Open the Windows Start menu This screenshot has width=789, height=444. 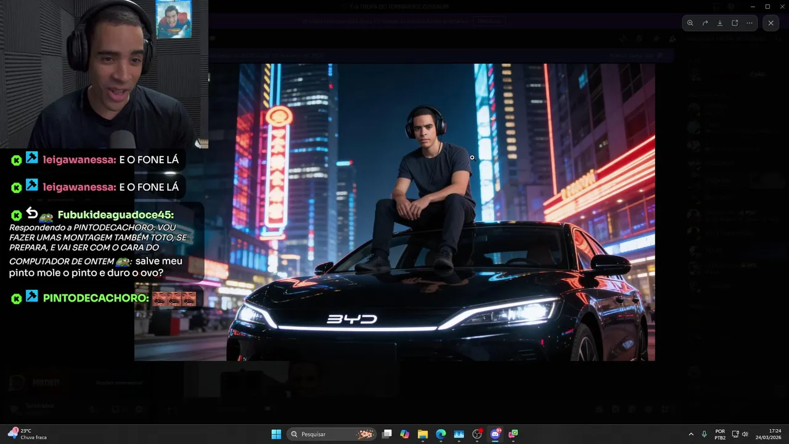coord(276,434)
